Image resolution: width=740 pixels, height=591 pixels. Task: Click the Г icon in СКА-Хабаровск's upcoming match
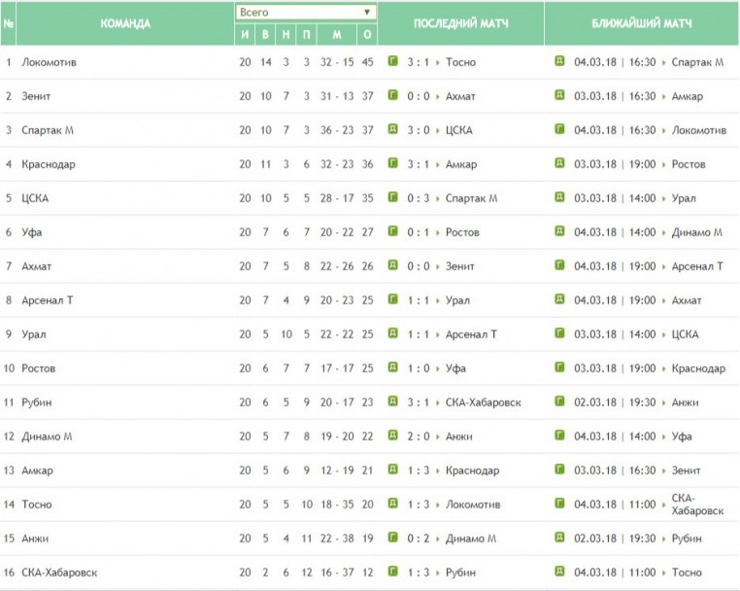(x=559, y=572)
